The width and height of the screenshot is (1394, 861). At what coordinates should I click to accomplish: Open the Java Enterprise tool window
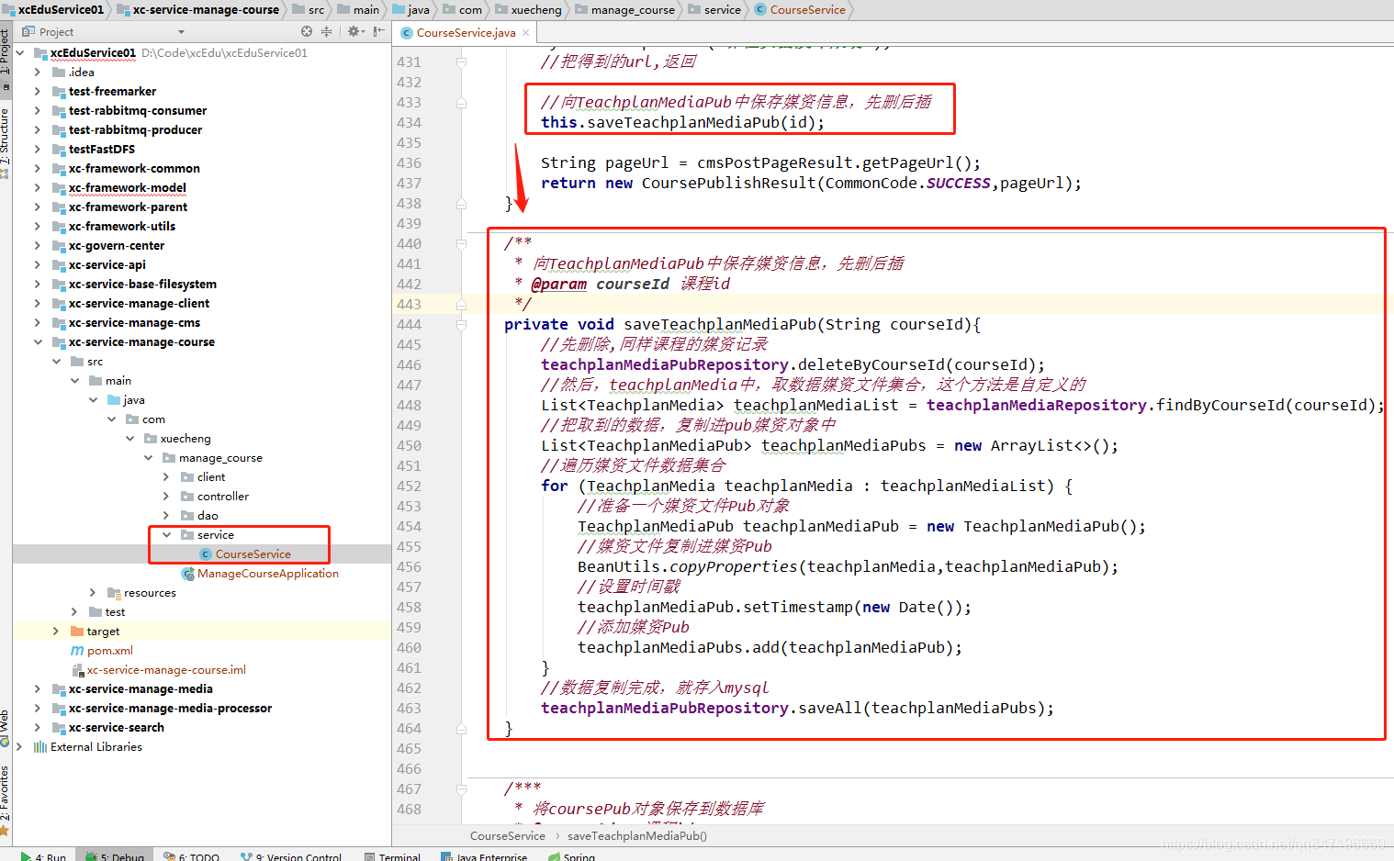tap(484, 855)
